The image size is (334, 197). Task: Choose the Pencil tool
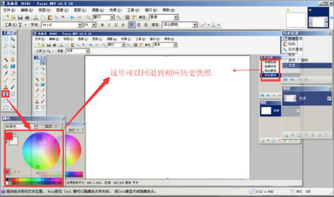pos(6,80)
